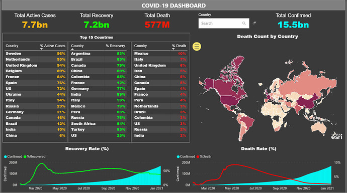Click Confirmed legend in Recovery Rate chart
The width and height of the screenshot is (347, 193).
[x=13, y=156]
